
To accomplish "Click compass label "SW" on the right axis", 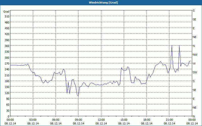I will (x=195, y=72).
